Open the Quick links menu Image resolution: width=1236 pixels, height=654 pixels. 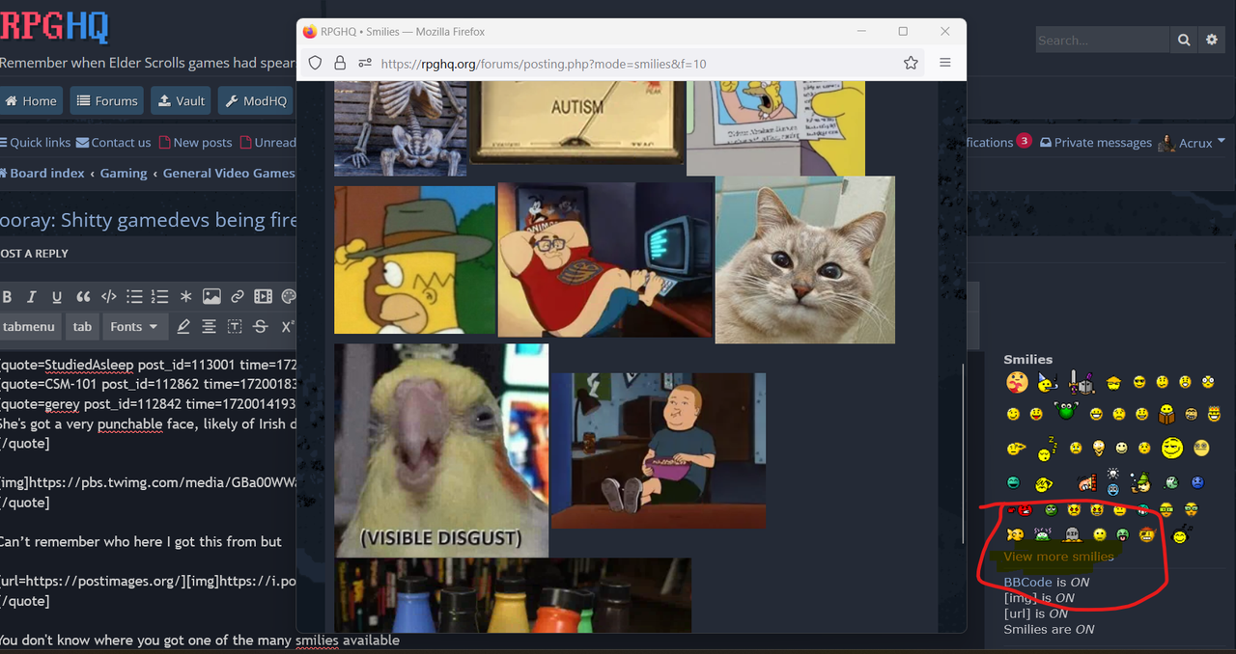coord(35,143)
